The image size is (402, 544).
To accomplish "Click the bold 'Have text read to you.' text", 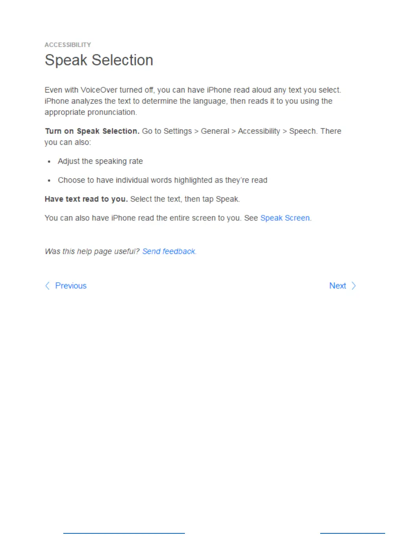I will coord(86,199).
